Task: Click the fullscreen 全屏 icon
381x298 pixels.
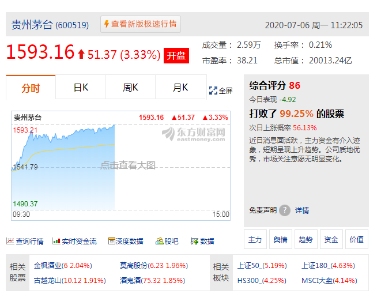Action: [213, 90]
